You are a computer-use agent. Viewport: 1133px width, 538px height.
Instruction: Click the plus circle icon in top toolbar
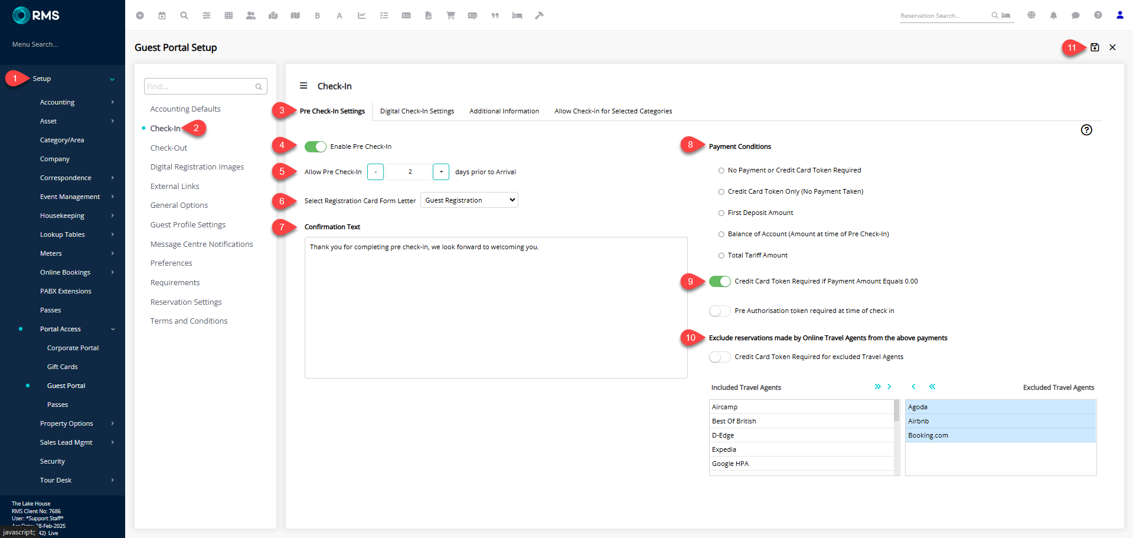140,15
